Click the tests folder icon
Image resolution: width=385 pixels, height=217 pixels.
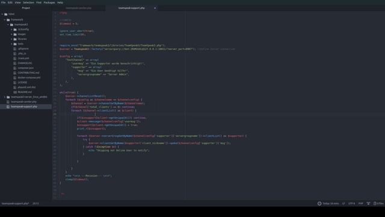click(15, 44)
